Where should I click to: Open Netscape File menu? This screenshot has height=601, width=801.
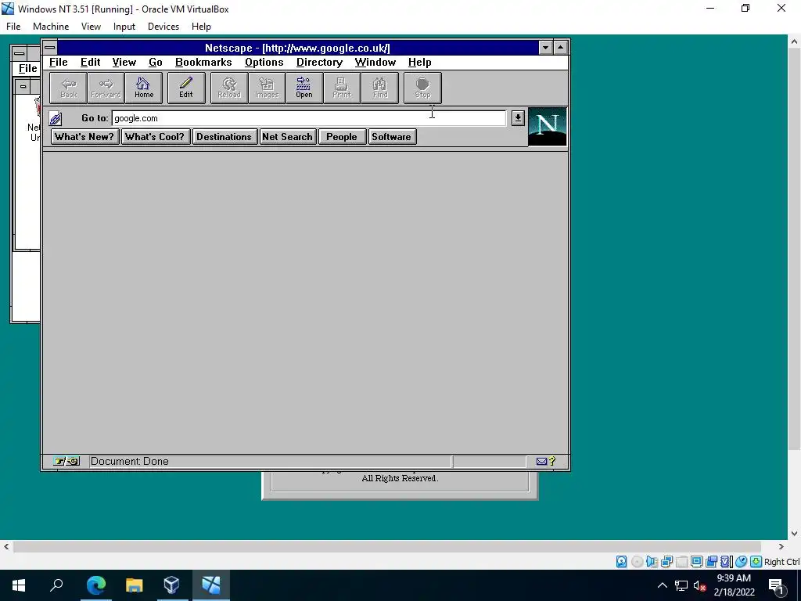58,63
